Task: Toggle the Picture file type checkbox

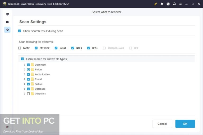Action: (x=28, y=70)
